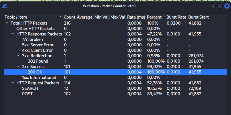Click the 89,47% percent of POST
This screenshot has height=115, width=231.
tap(155, 94)
